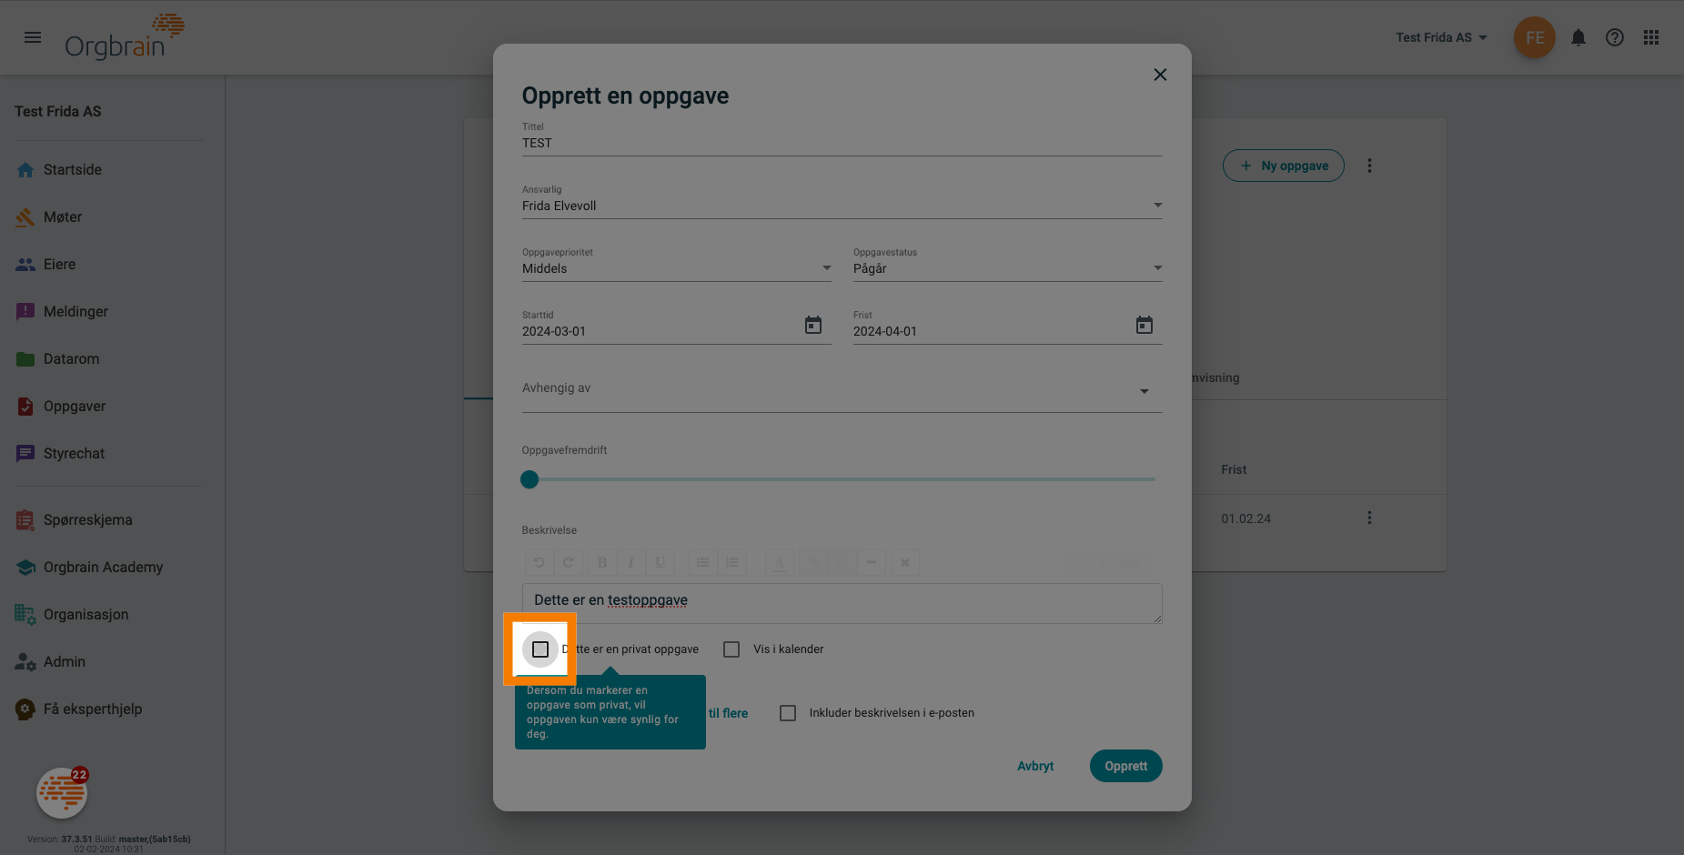Viewport: 1684px width, 855px height.
Task: Open the Starttid calendar picker
Action: pyautogui.click(x=813, y=325)
